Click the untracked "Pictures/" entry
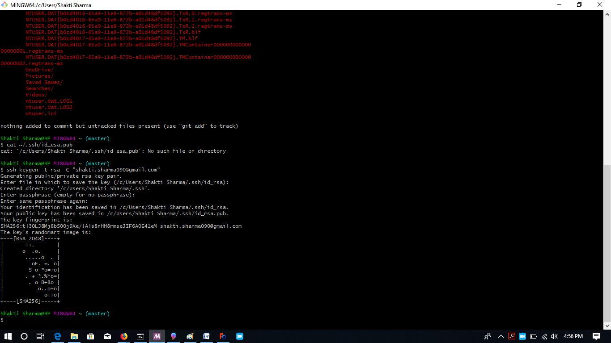611x343 pixels. pos(39,76)
